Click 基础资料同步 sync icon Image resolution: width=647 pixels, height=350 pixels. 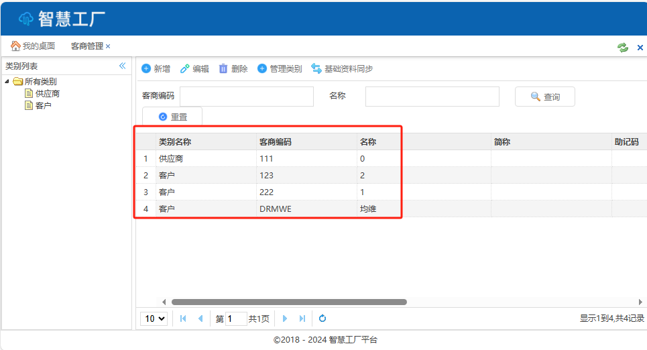coord(316,69)
